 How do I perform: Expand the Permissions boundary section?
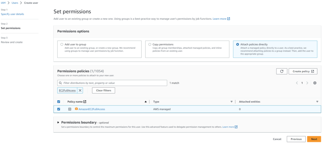coord(58,122)
